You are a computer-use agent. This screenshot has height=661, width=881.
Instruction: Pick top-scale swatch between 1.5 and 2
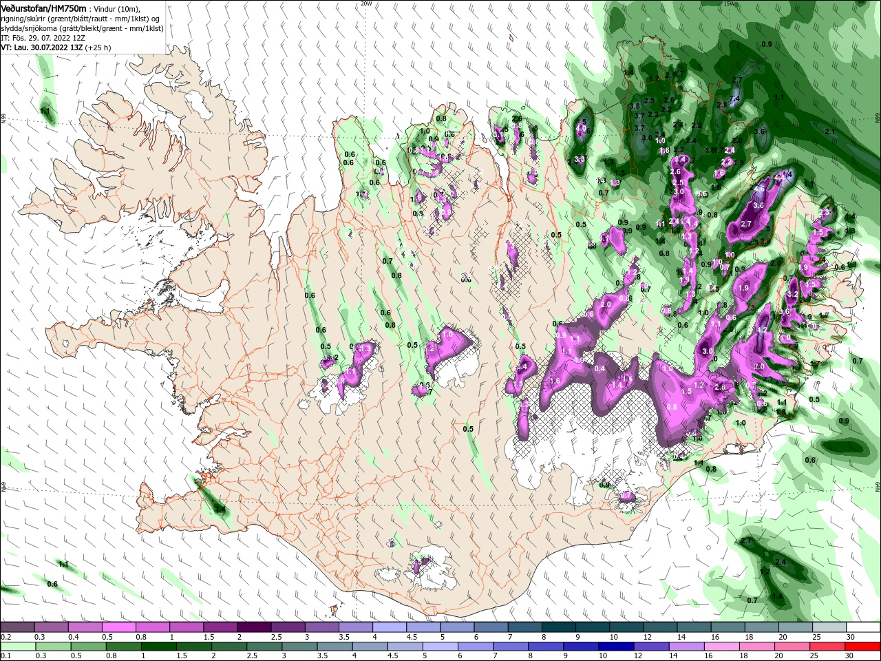point(220,627)
